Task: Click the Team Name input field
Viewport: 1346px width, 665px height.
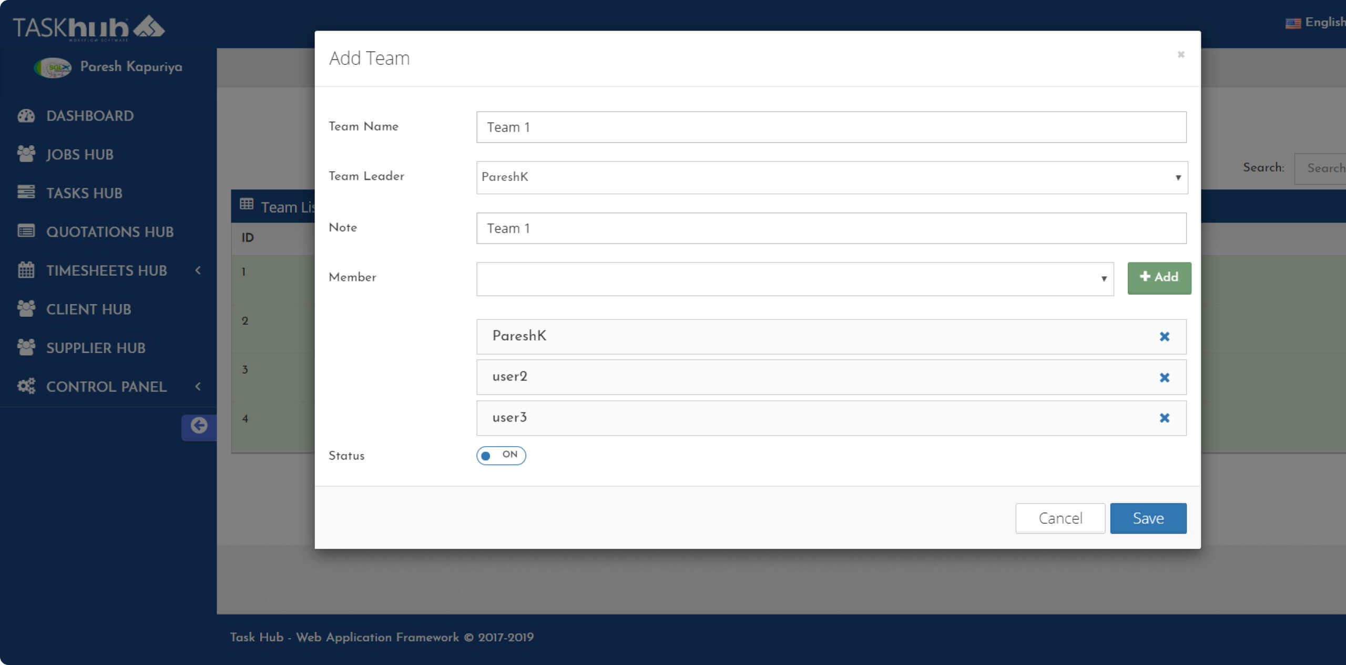Action: [832, 127]
